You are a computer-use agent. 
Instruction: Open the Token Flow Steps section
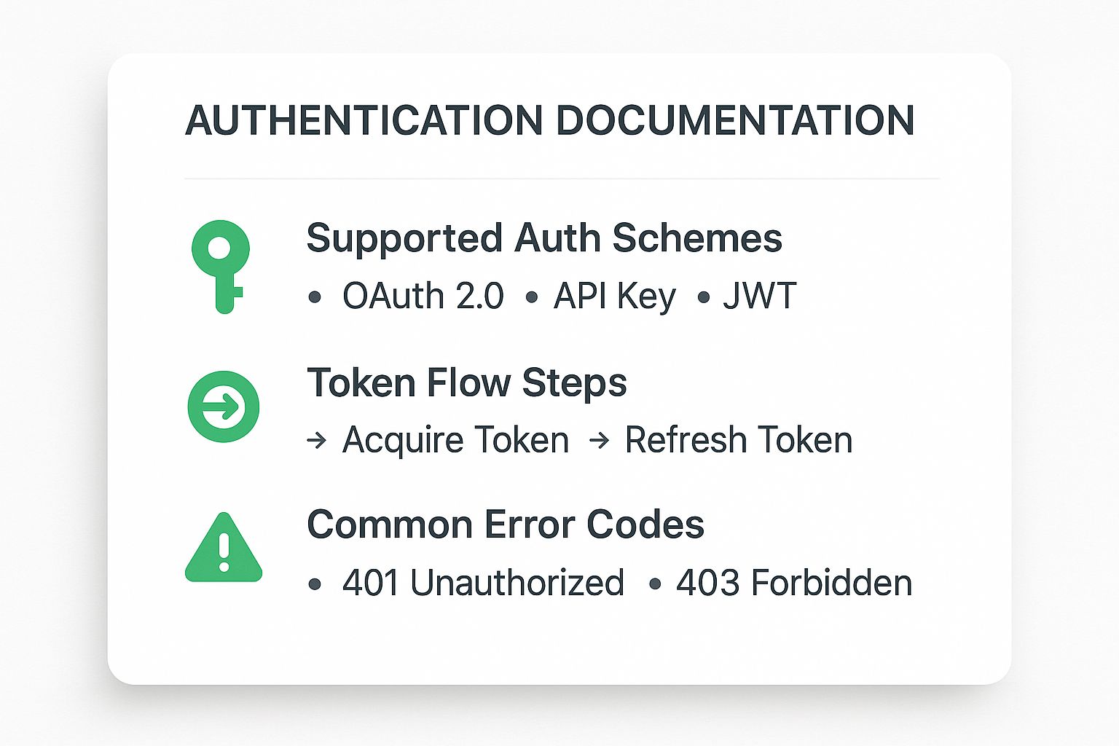point(466,382)
